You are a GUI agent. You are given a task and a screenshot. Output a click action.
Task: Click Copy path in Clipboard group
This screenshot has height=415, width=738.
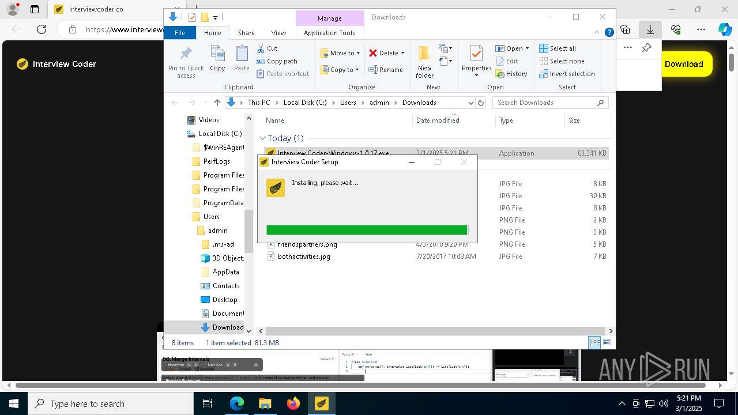[x=277, y=61]
